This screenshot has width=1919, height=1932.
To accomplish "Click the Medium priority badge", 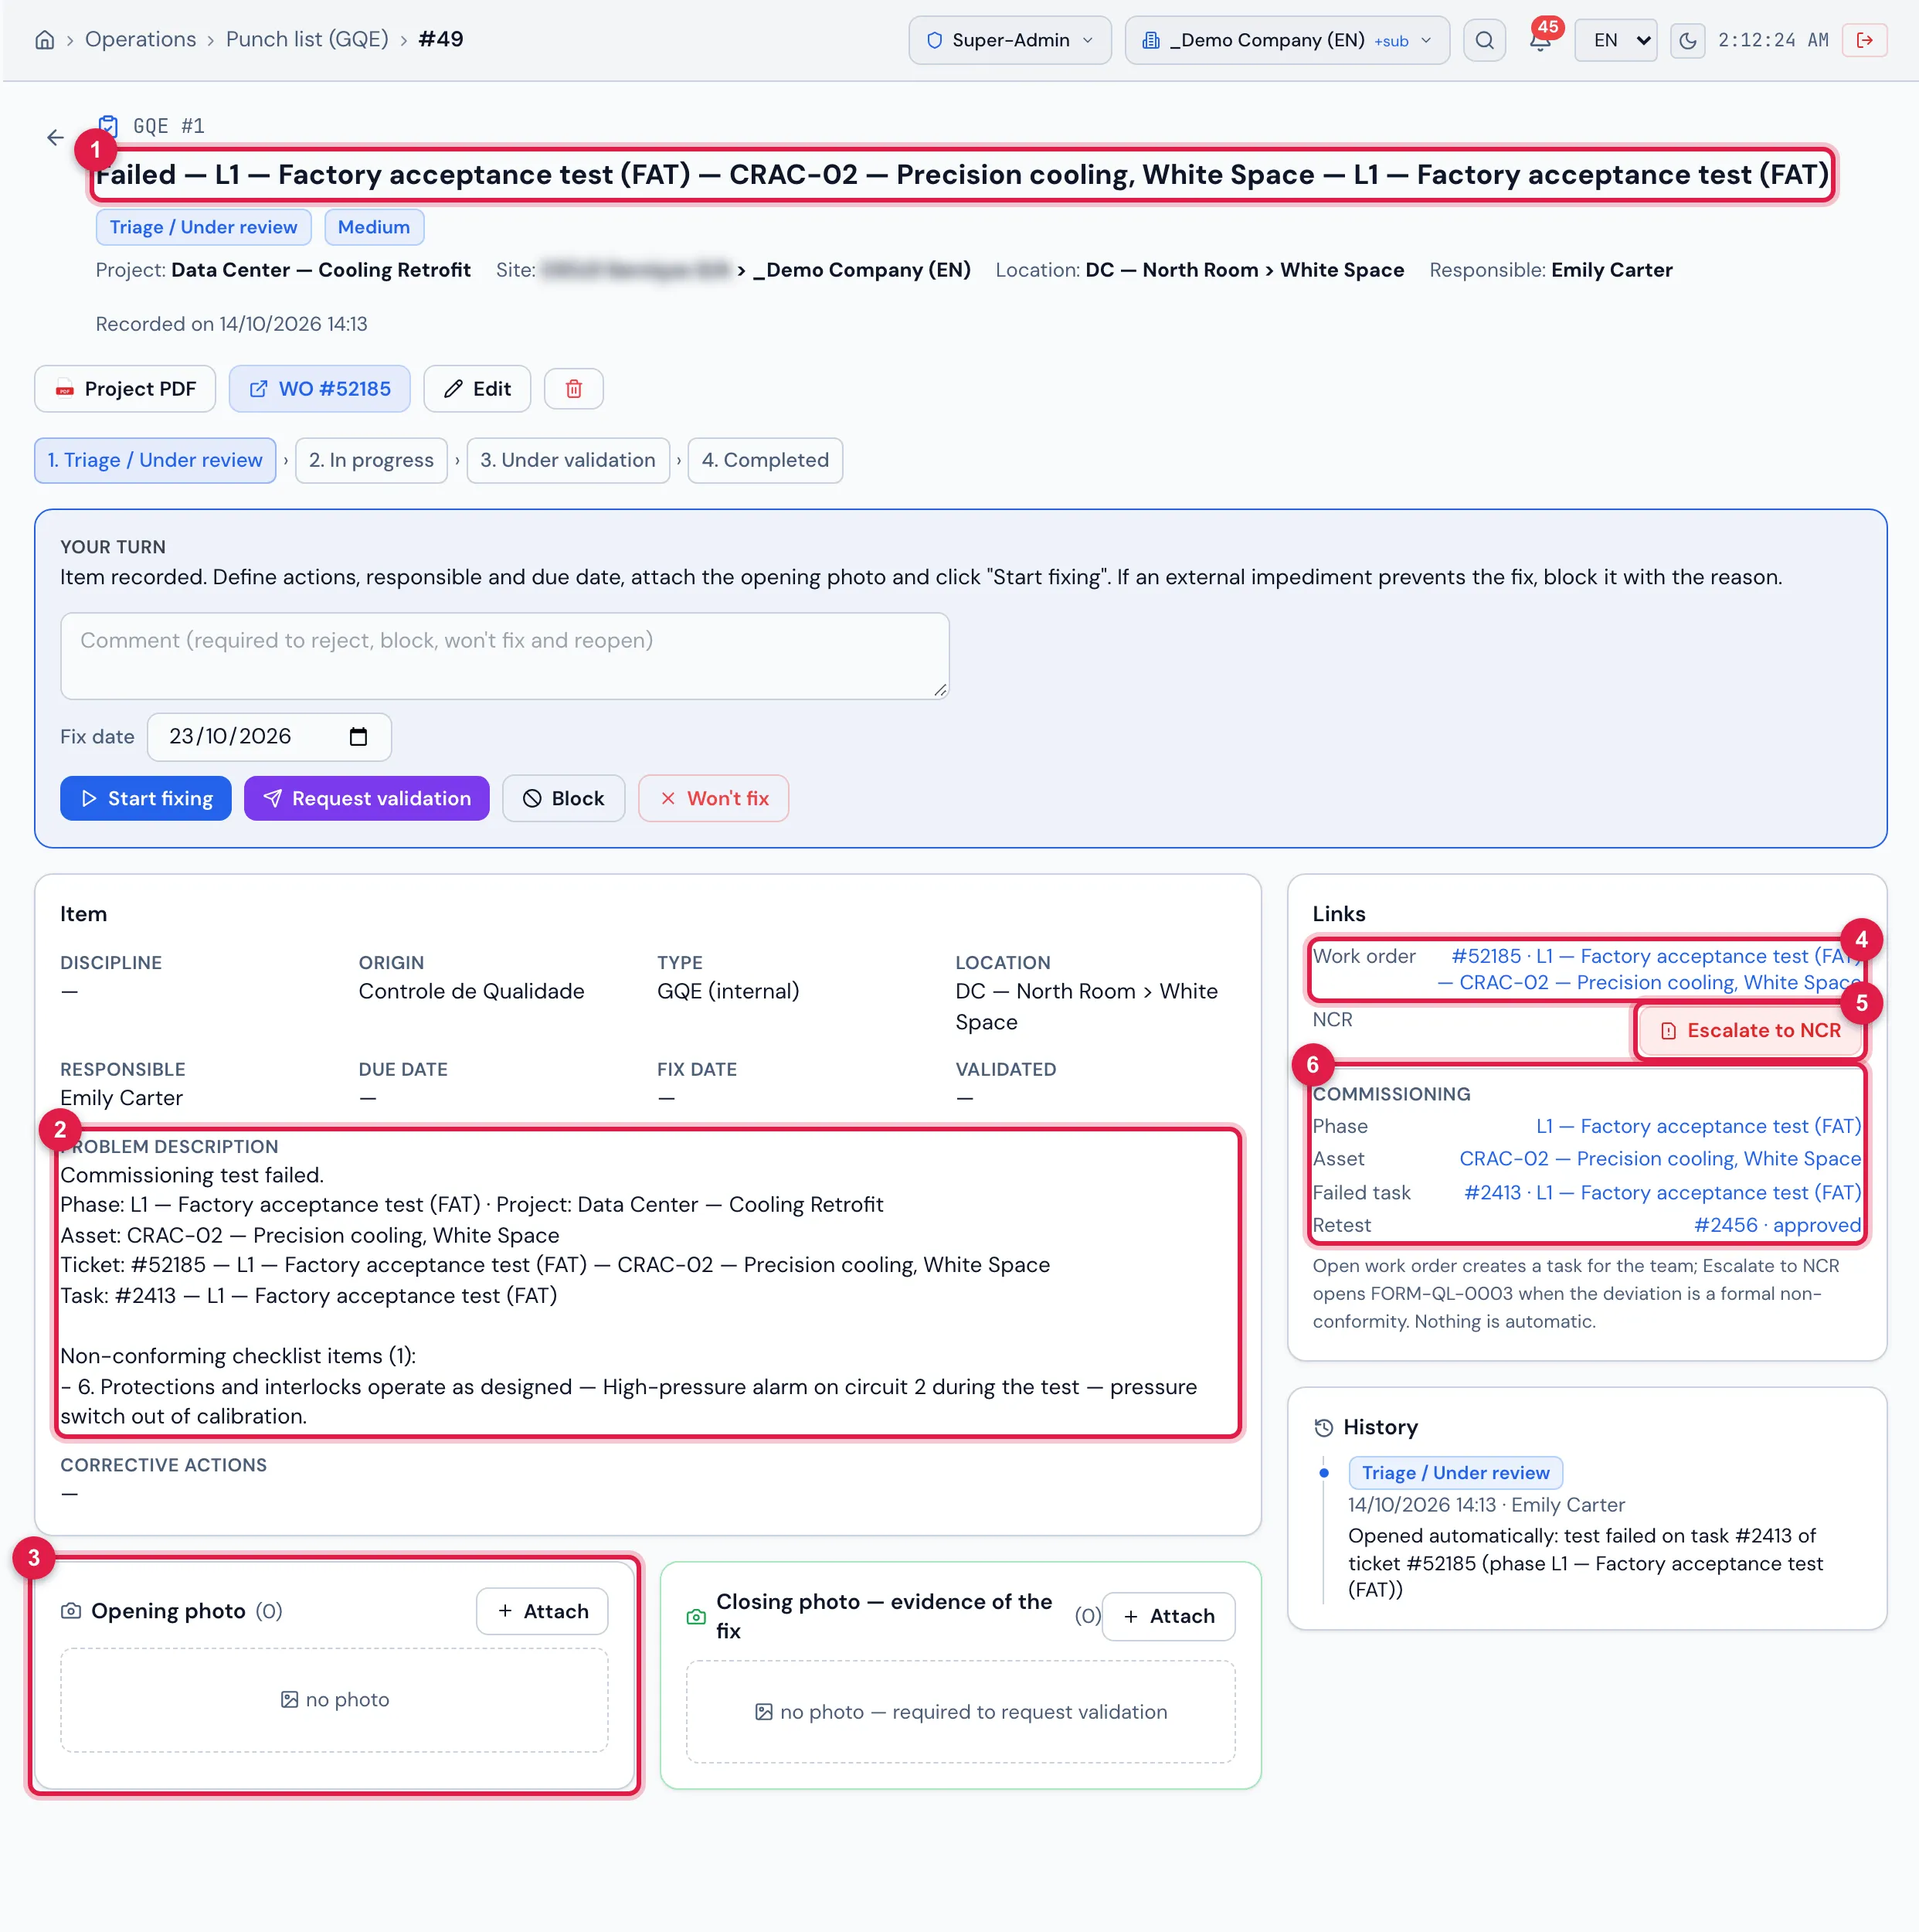I will tap(374, 228).
